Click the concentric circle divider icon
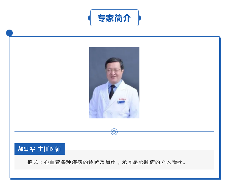The image size is (230, 186). (114, 132)
